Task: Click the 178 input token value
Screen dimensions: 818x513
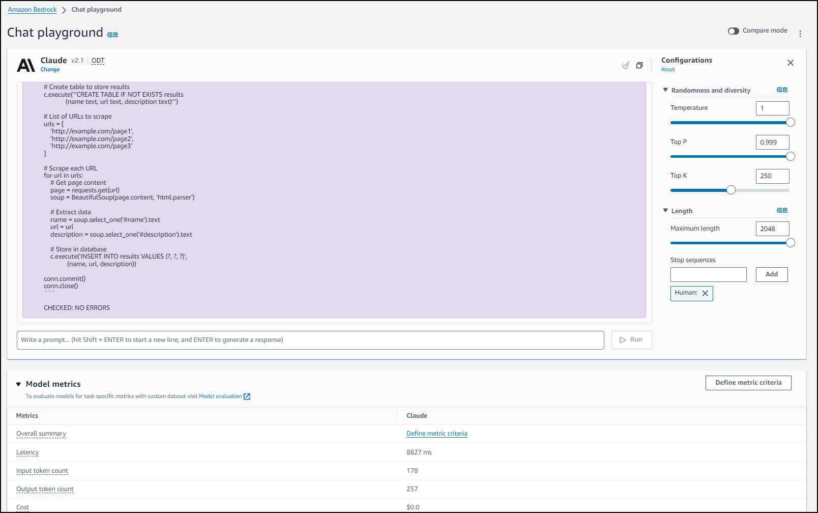Action: click(x=412, y=471)
